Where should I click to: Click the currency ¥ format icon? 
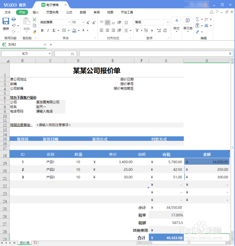[x=137, y=30]
